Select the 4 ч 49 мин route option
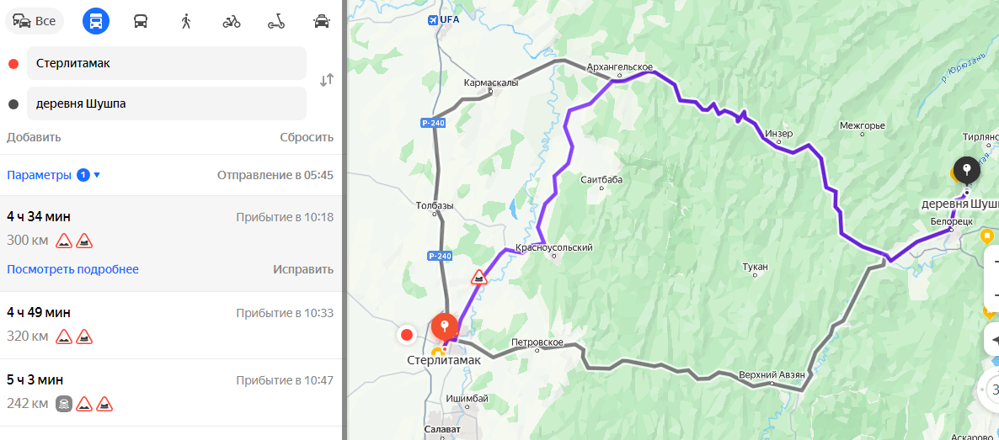The height and width of the screenshot is (440, 999). point(170,325)
